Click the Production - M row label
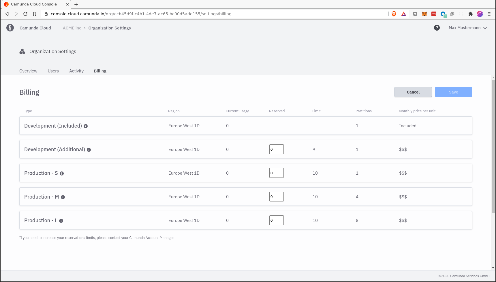 point(42,197)
